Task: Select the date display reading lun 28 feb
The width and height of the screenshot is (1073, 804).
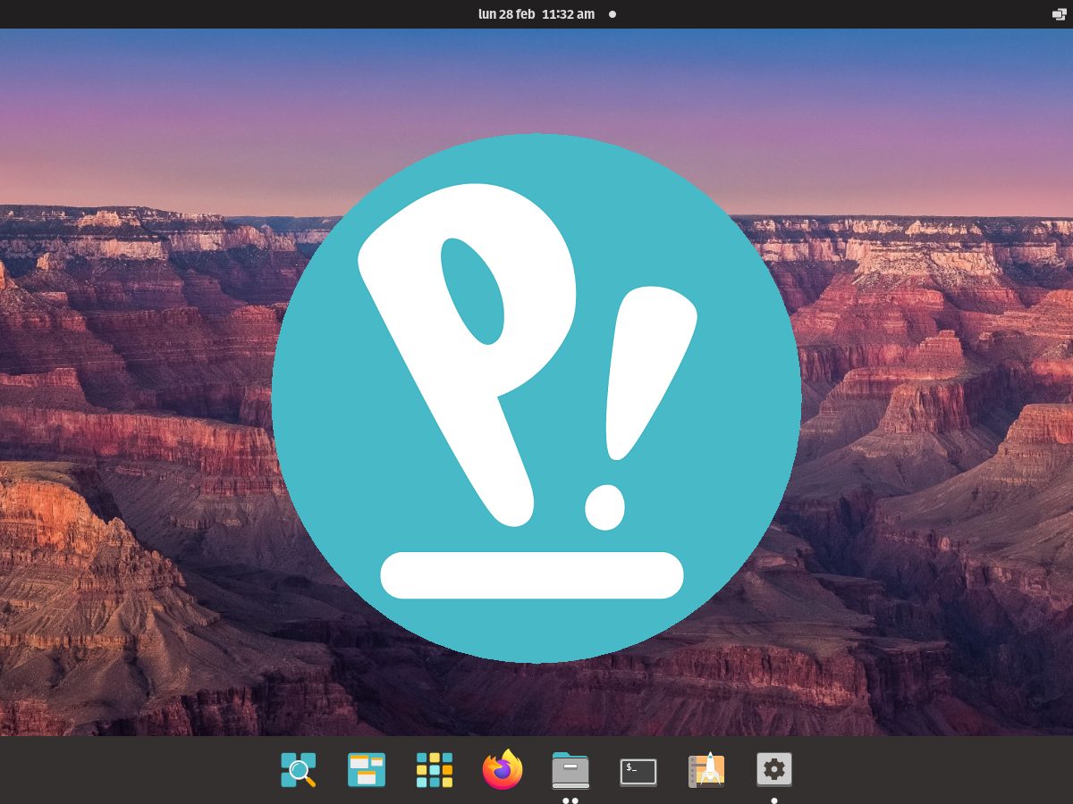Action: pos(505,14)
